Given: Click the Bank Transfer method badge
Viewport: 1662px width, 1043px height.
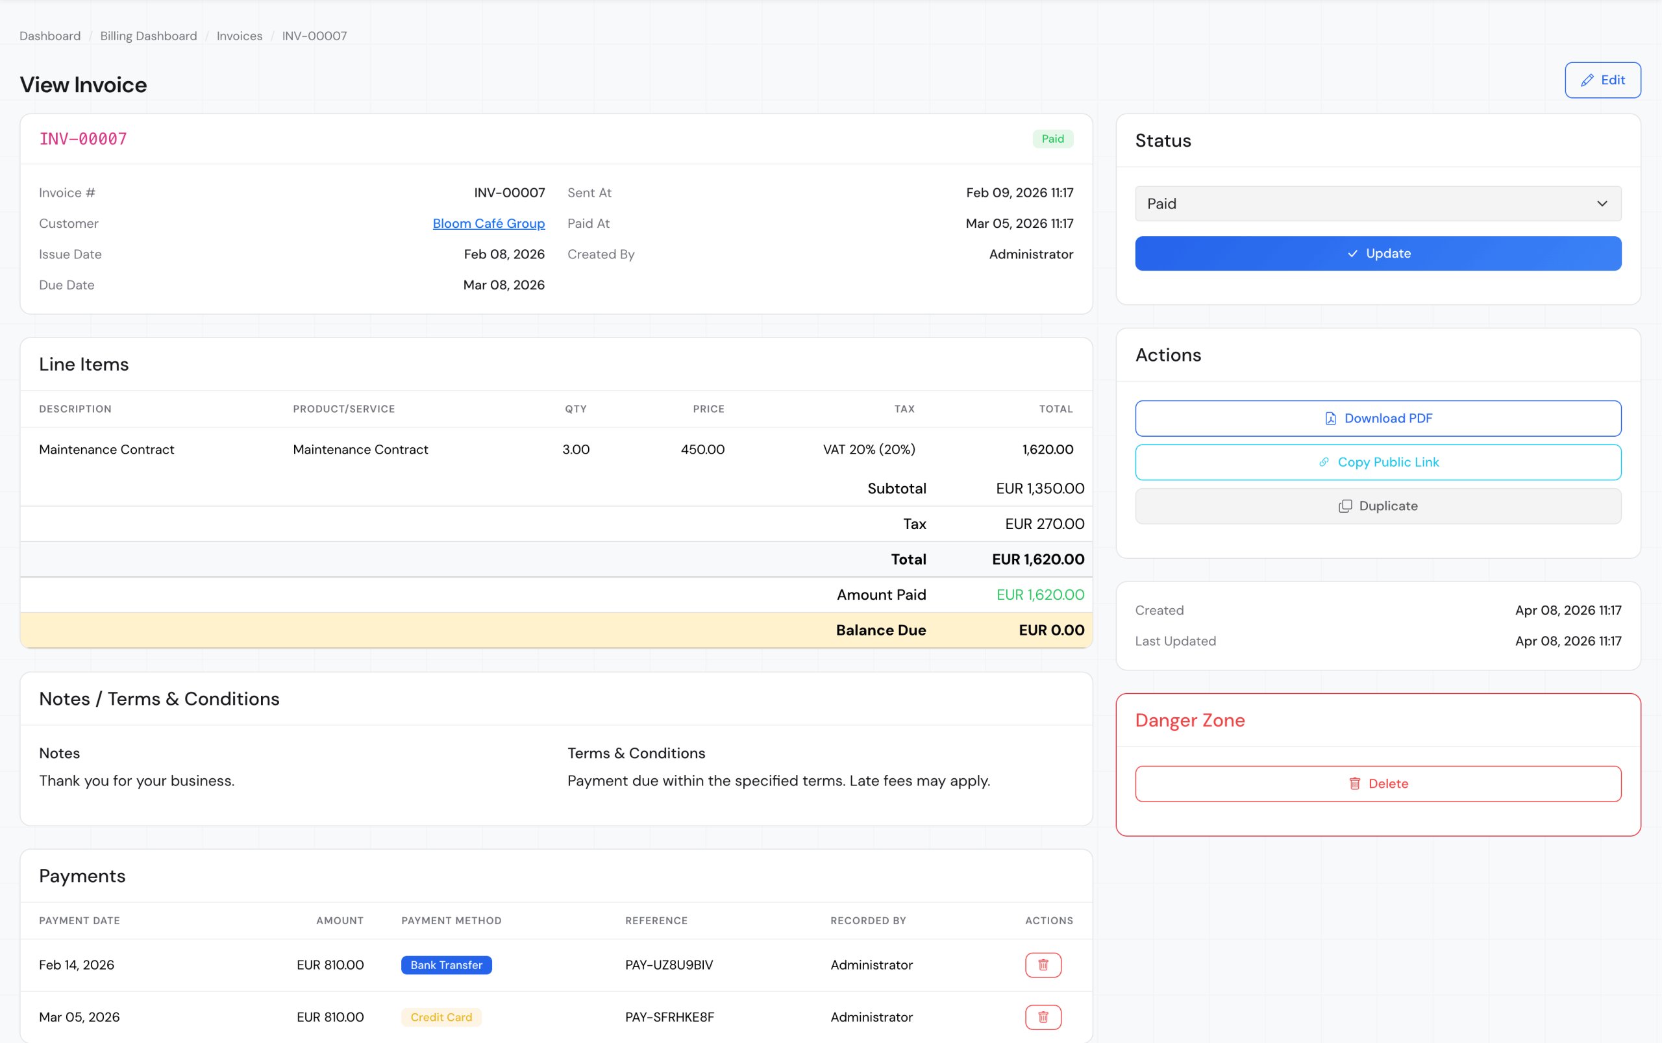Looking at the screenshot, I should pyautogui.click(x=445, y=964).
